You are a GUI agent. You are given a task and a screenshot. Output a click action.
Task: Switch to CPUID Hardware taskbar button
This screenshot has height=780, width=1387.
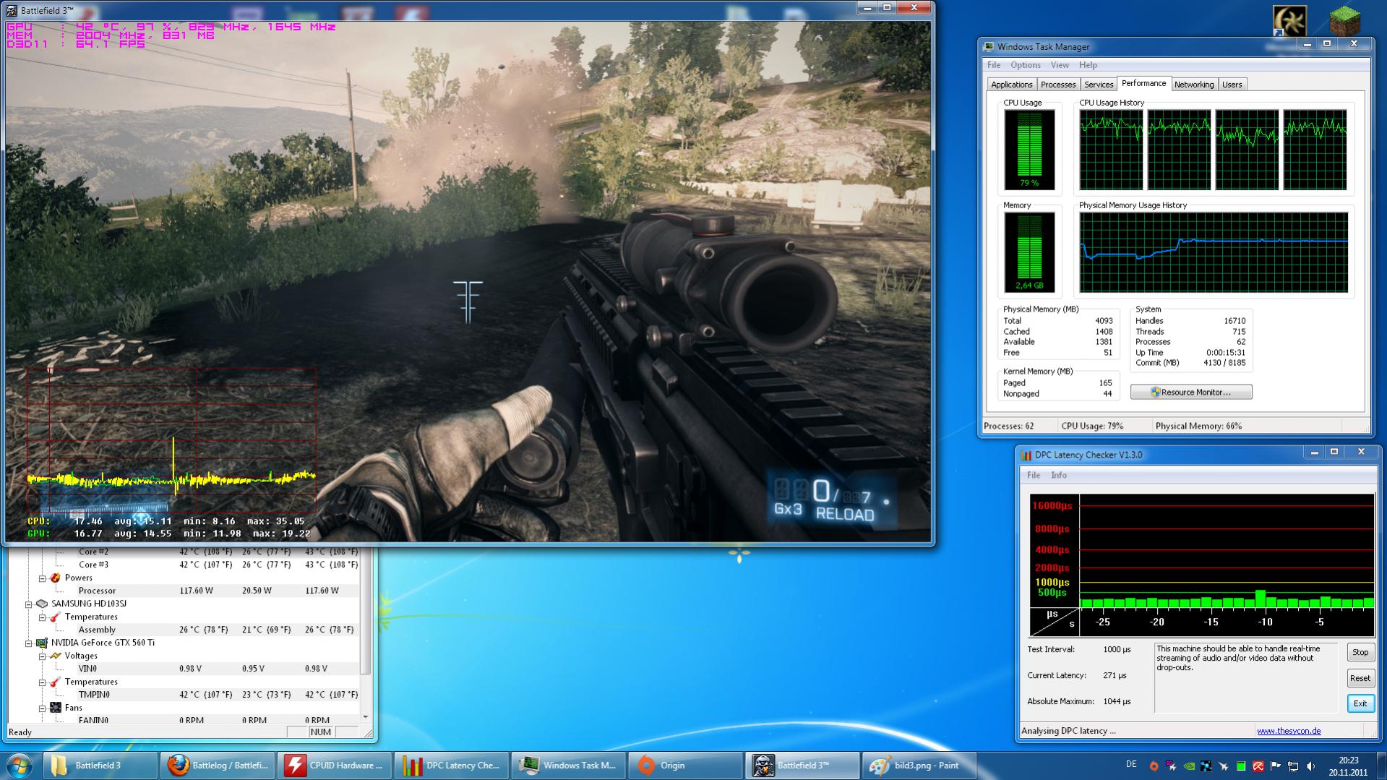tap(335, 766)
